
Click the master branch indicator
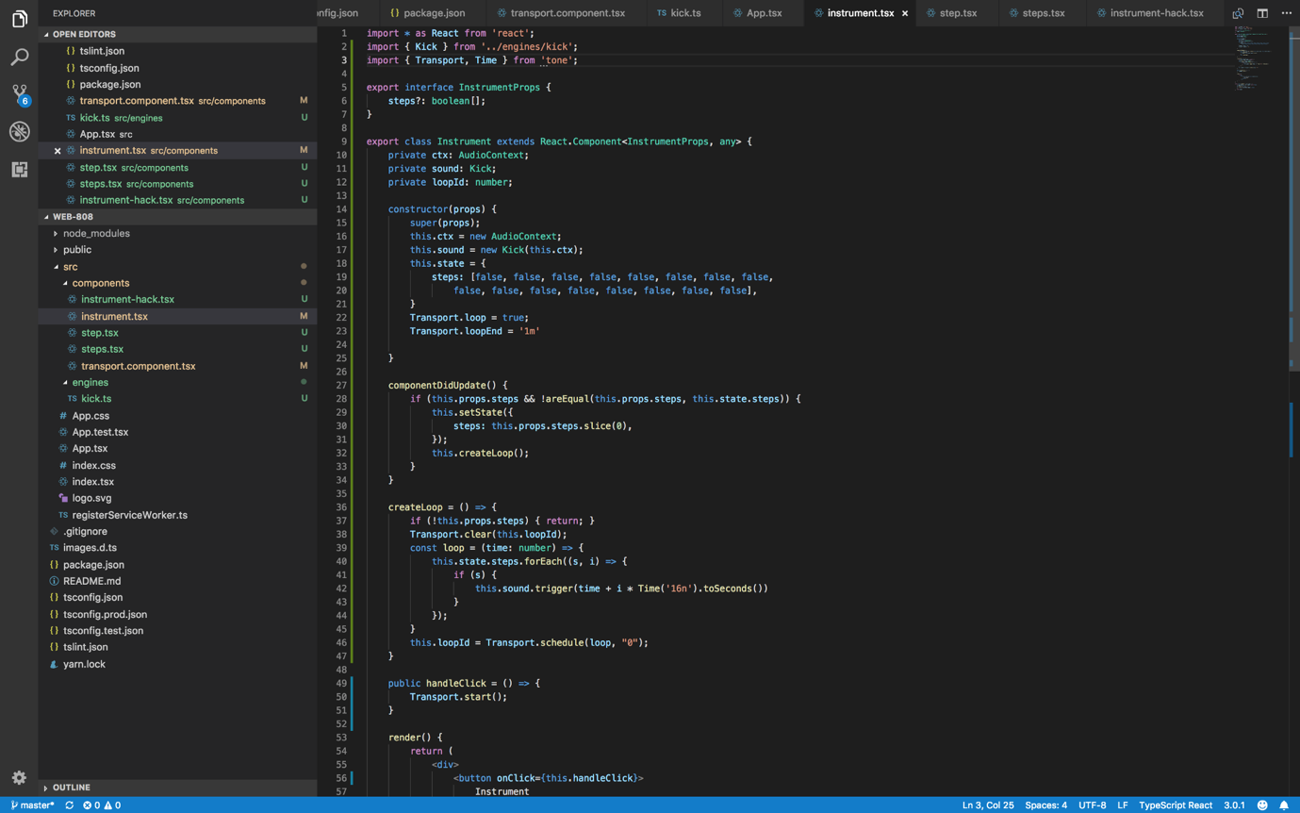(33, 805)
